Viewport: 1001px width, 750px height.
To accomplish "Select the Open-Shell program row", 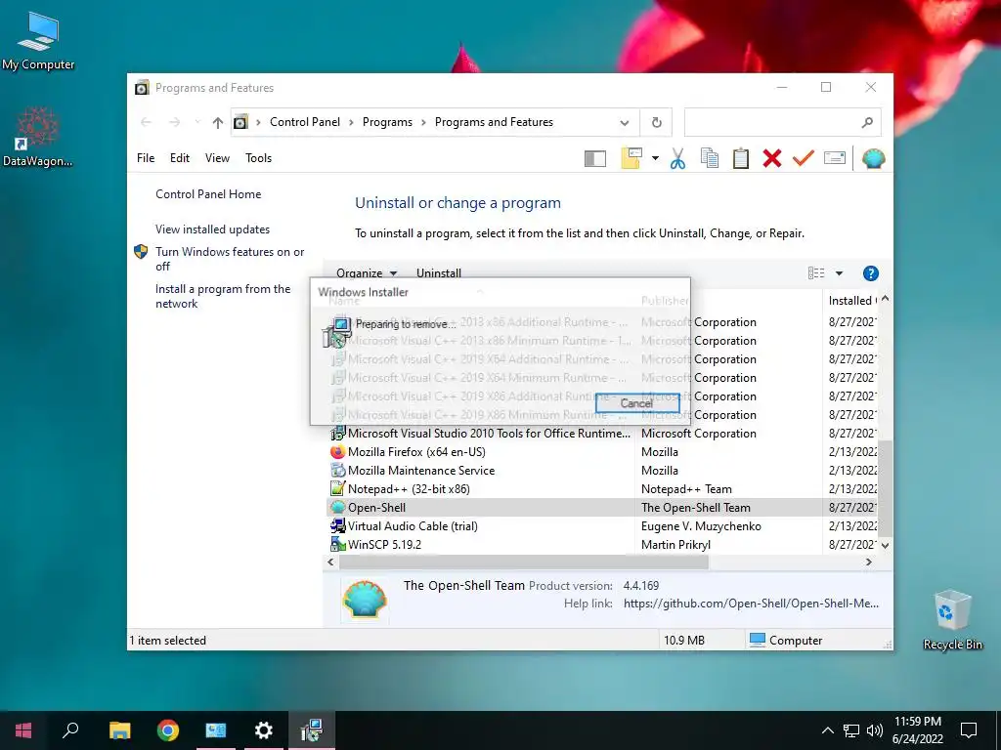I will point(602,508).
